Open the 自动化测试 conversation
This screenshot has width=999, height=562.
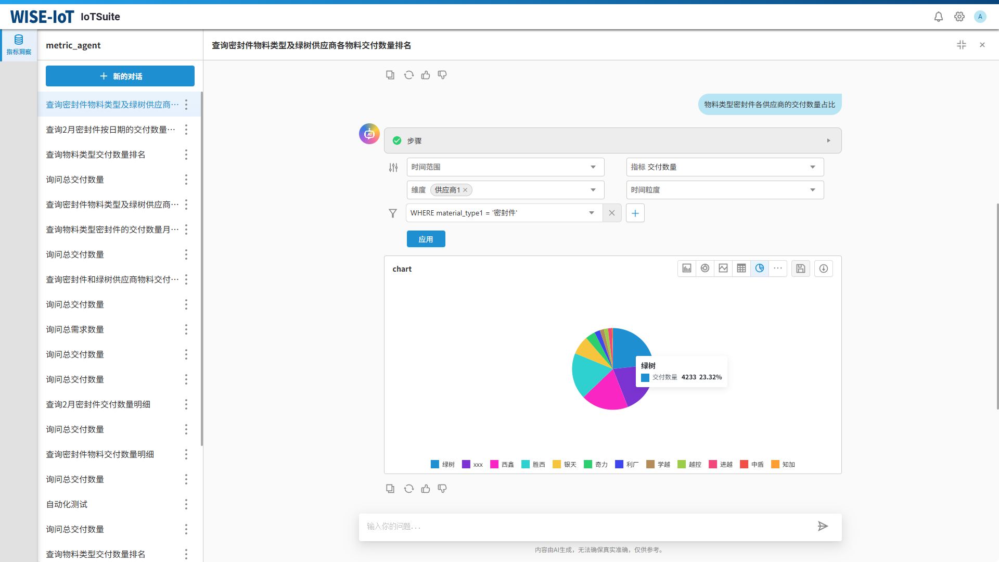(67, 504)
